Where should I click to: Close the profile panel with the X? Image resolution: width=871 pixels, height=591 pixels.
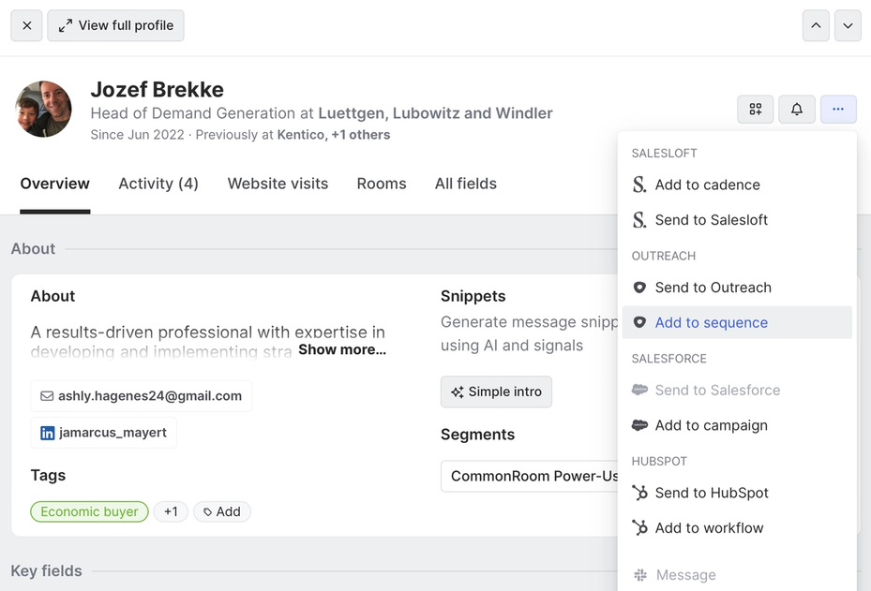tap(26, 25)
